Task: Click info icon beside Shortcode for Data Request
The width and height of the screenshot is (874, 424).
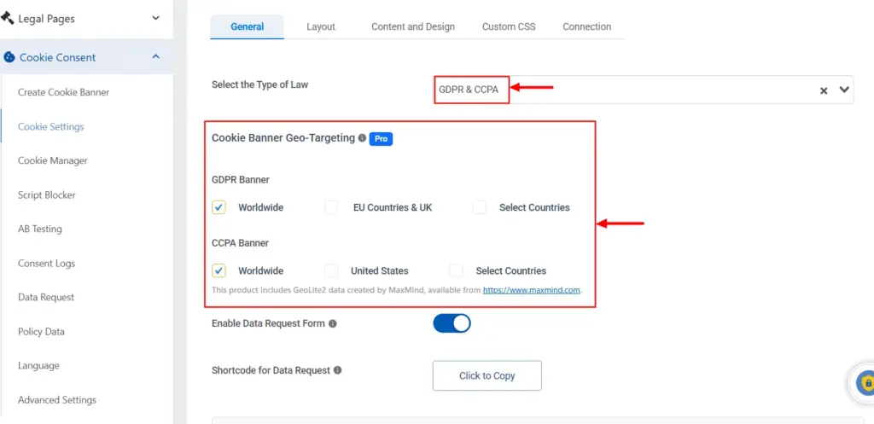Action: click(x=337, y=370)
